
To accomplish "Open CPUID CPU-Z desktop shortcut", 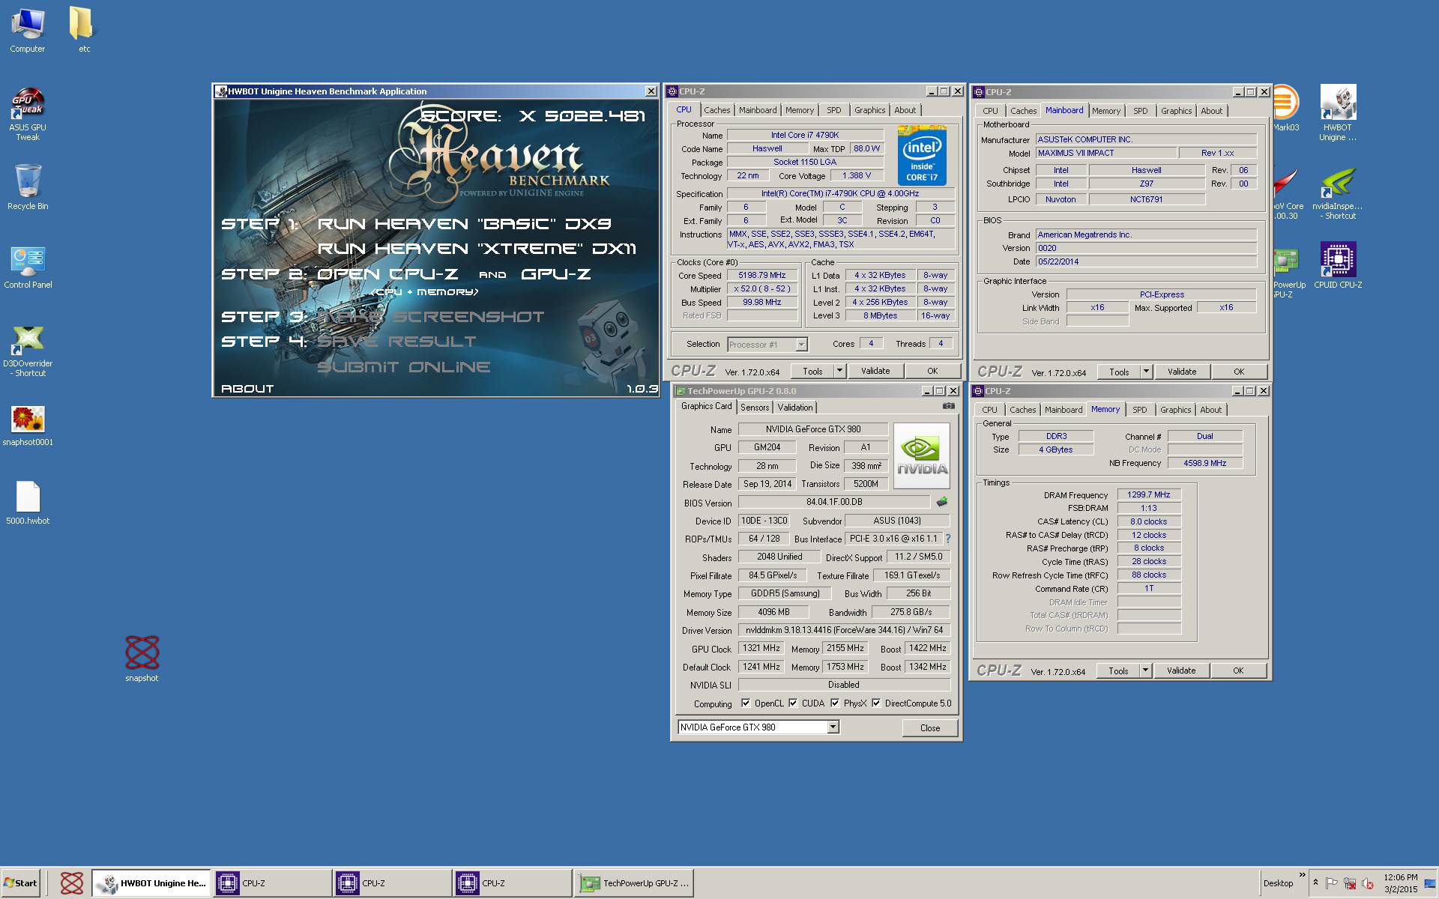I will click(1338, 264).
